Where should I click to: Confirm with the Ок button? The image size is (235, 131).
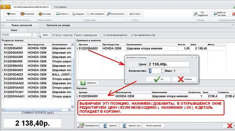point(158,79)
